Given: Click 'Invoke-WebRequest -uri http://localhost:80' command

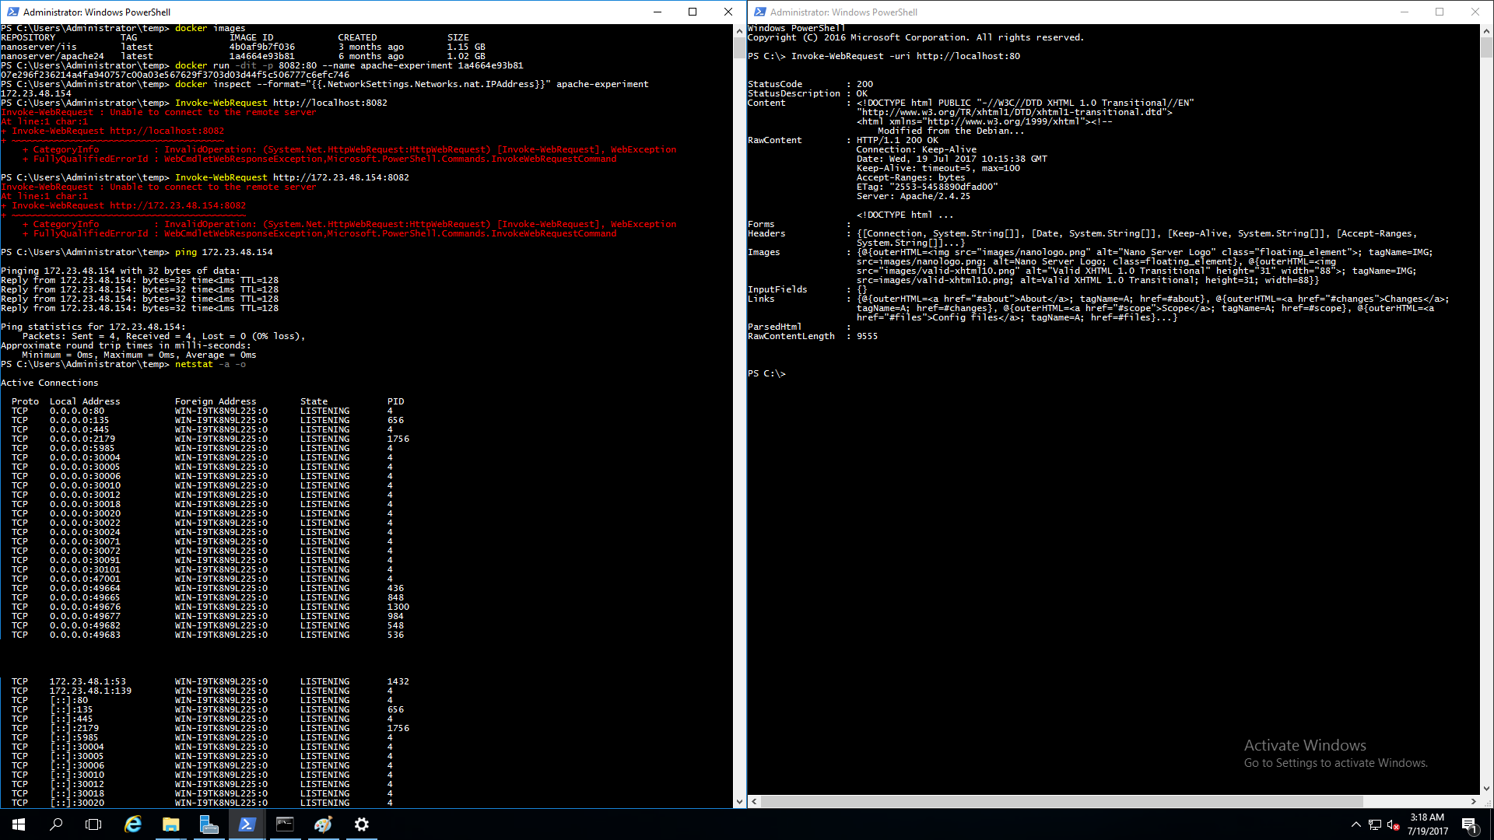Looking at the screenshot, I should [x=905, y=56].
